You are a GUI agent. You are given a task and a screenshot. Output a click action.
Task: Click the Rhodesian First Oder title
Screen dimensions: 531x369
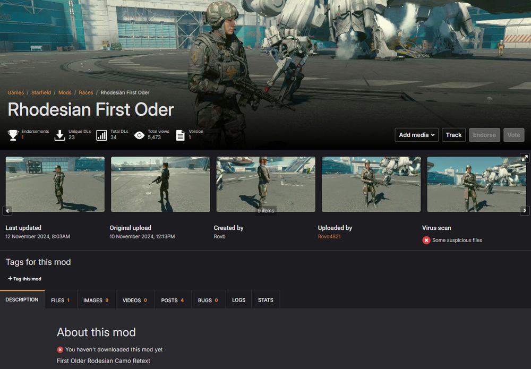(x=90, y=109)
